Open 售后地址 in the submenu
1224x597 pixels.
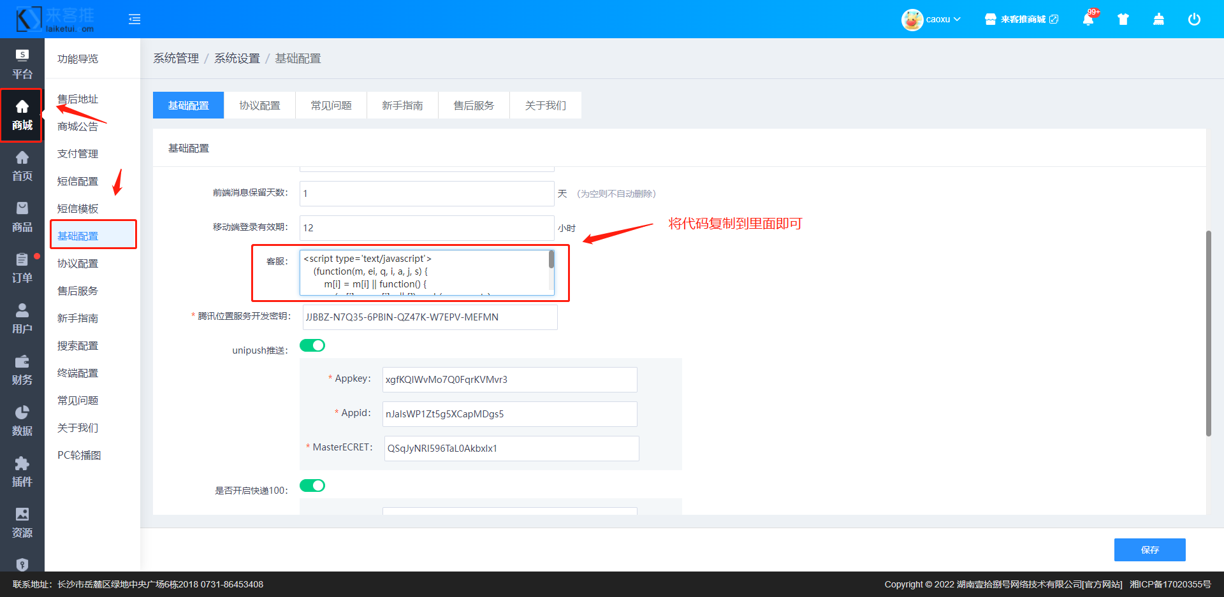pyautogui.click(x=78, y=99)
